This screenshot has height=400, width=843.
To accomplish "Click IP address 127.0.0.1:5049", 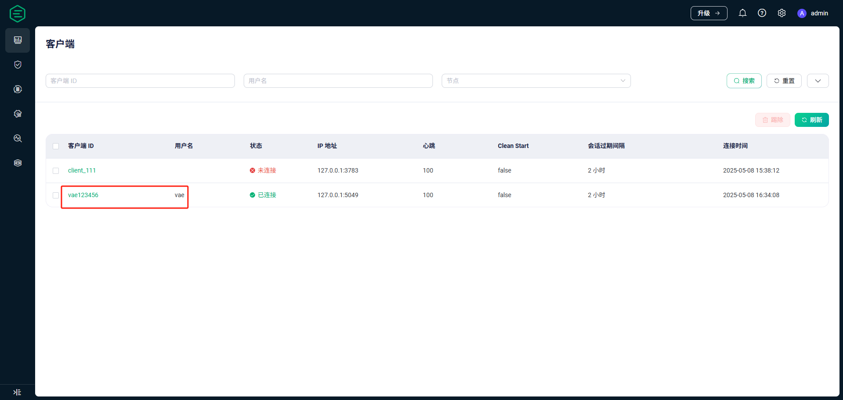I will pyautogui.click(x=338, y=195).
